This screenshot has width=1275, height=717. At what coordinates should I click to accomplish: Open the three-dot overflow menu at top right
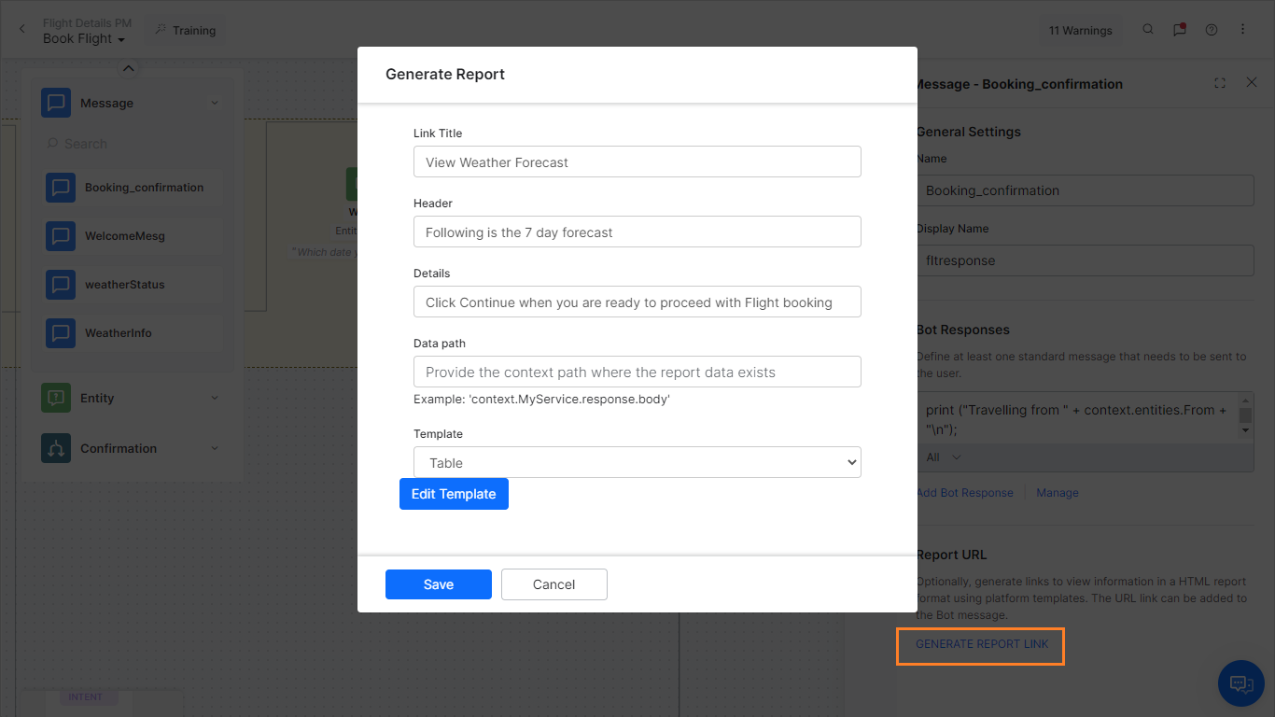click(1242, 29)
